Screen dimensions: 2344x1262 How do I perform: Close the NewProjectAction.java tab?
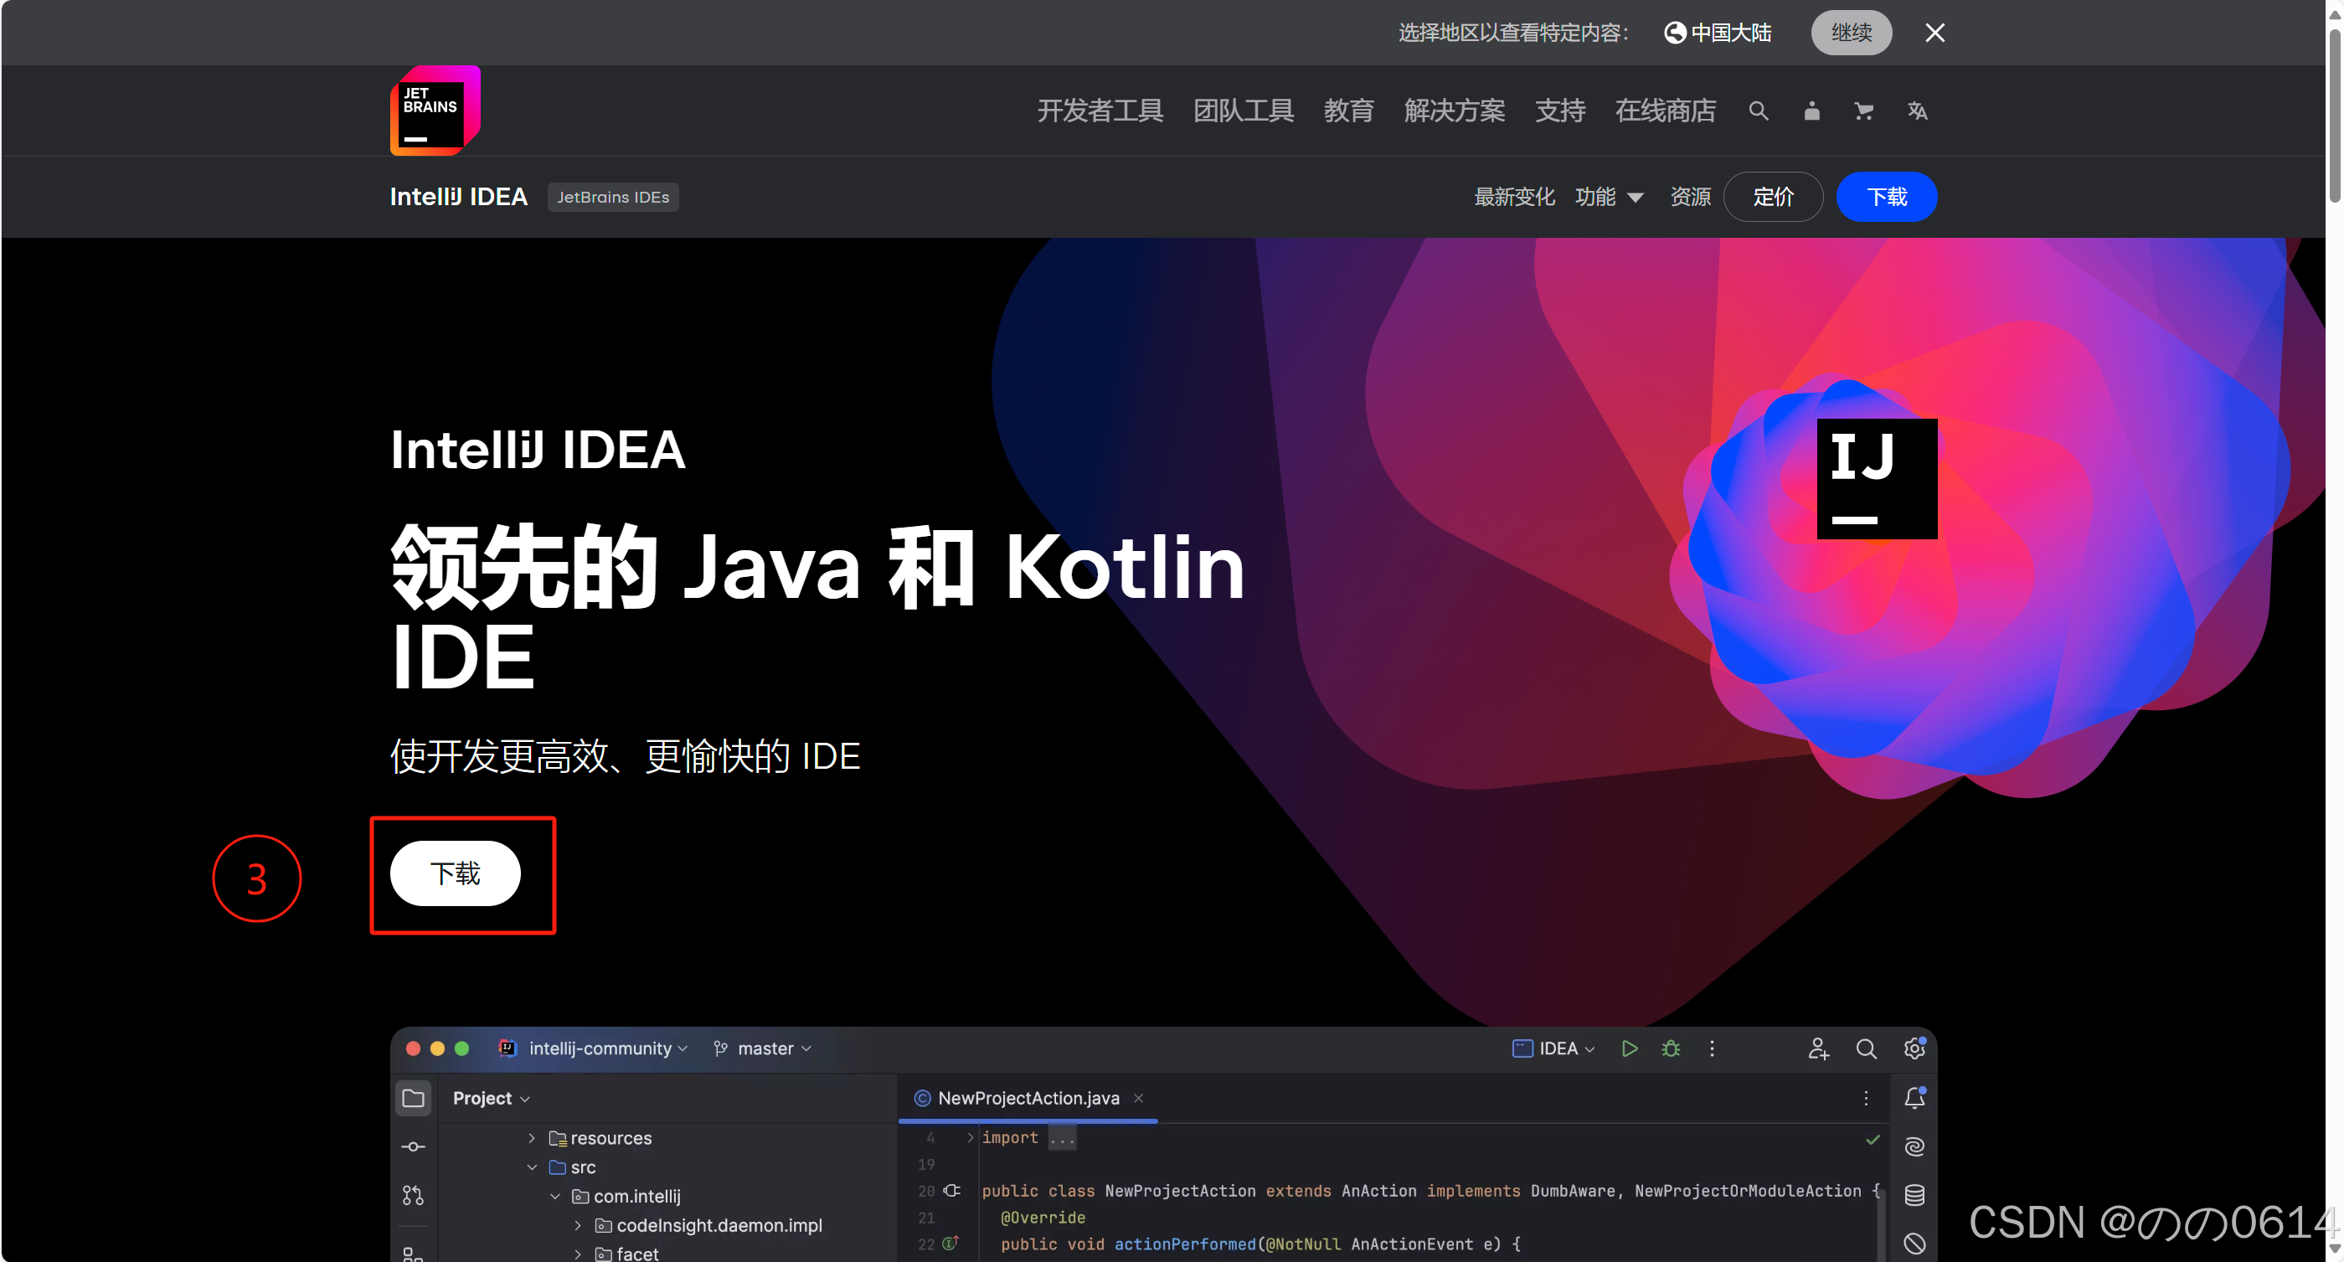[x=1137, y=1098]
